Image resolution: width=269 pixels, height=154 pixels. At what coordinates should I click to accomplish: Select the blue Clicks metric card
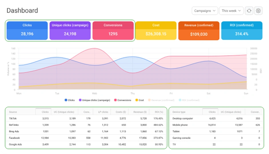click(27, 30)
